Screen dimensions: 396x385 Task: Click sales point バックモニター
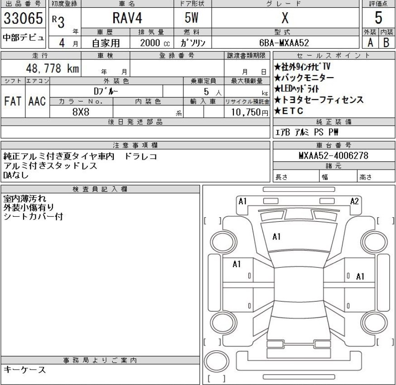coord(304,78)
